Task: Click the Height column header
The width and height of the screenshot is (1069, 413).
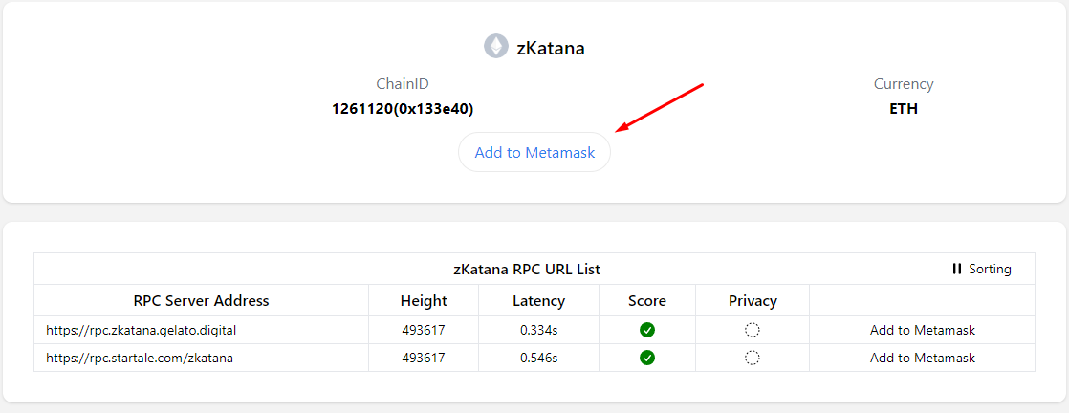Action: pos(424,300)
